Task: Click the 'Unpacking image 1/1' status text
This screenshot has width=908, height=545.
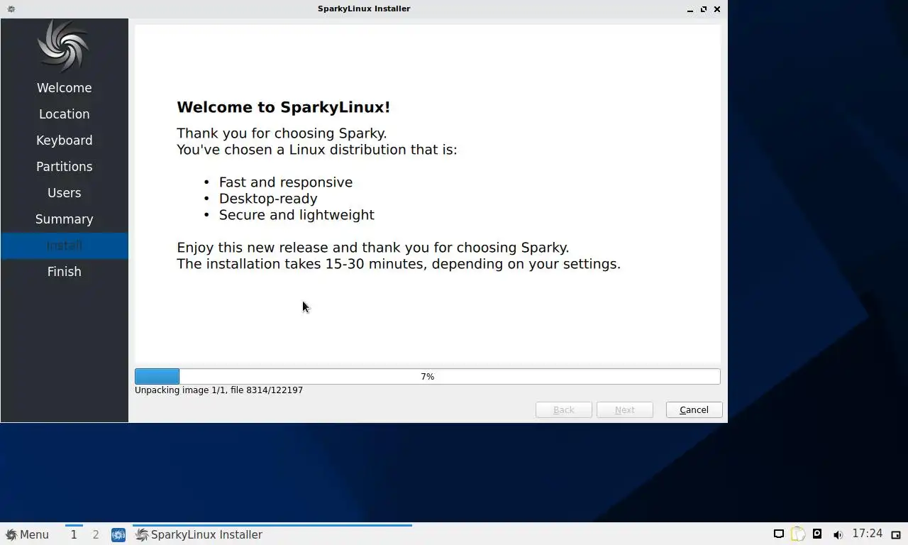Action: pyautogui.click(x=218, y=390)
